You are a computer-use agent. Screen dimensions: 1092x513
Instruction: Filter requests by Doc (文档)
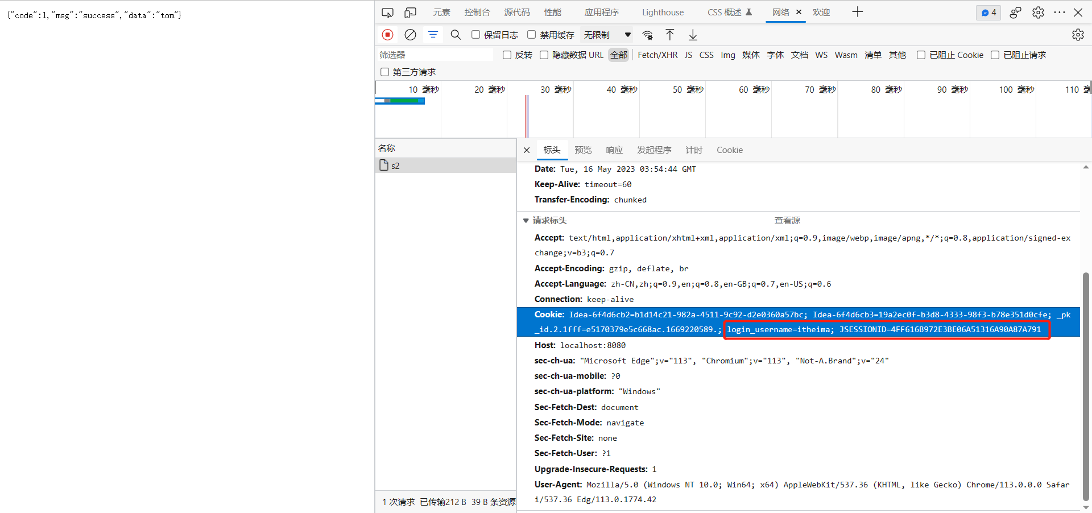tap(800, 55)
